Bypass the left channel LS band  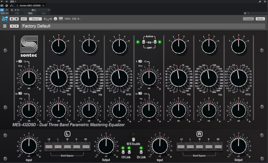pos(49,146)
